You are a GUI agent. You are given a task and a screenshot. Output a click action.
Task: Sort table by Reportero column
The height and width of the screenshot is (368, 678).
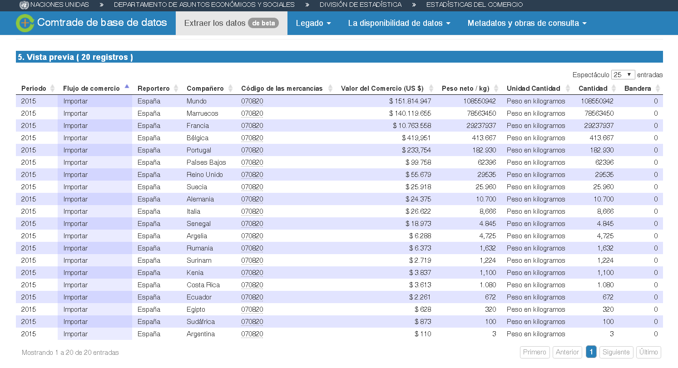(x=176, y=88)
